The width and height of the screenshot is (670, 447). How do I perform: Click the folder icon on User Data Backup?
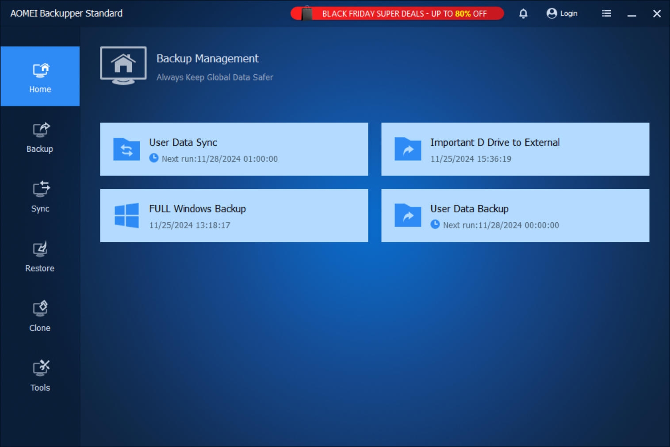(408, 215)
